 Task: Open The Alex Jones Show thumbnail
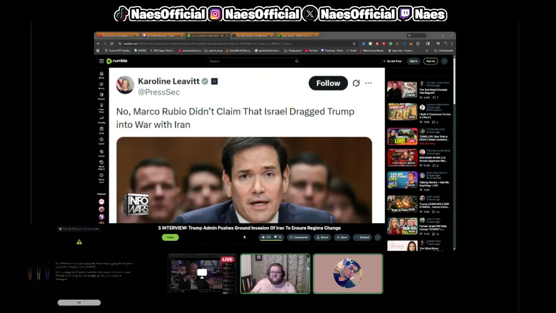pyautogui.click(x=402, y=90)
